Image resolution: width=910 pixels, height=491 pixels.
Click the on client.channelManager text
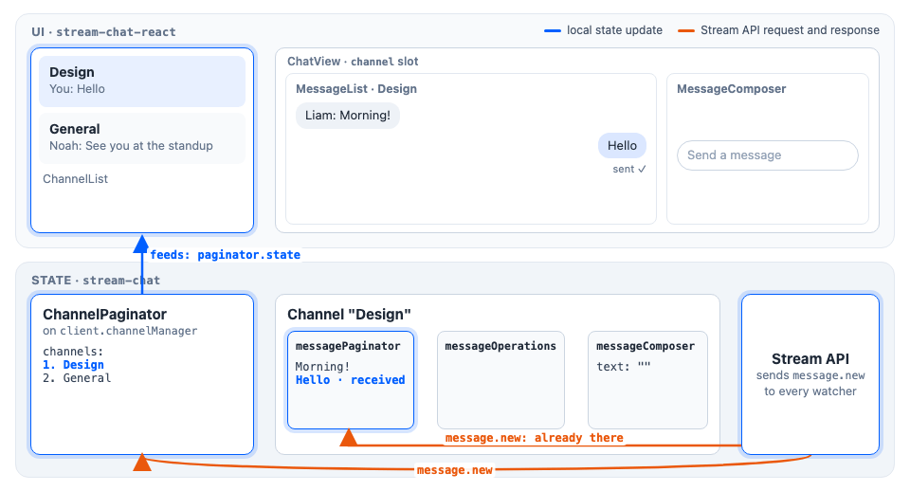[x=120, y=331]
